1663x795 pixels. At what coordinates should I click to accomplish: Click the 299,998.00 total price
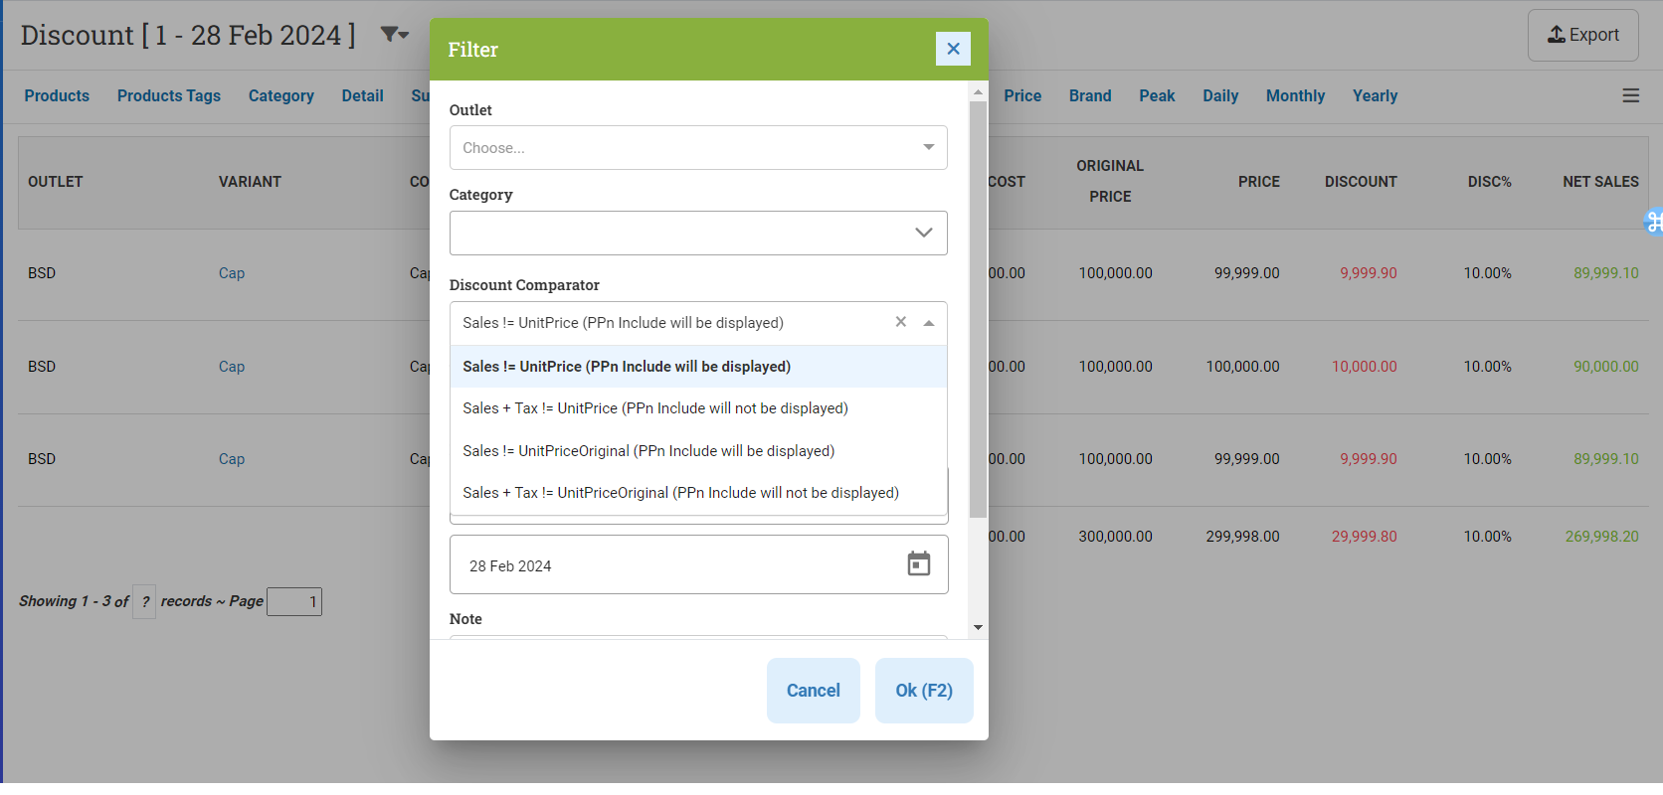point(1243,537)
